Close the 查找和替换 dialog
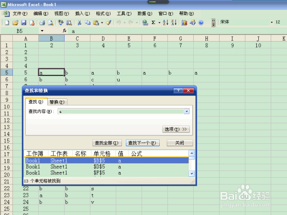This screenshot has width=287, height=215. point(188,90)
